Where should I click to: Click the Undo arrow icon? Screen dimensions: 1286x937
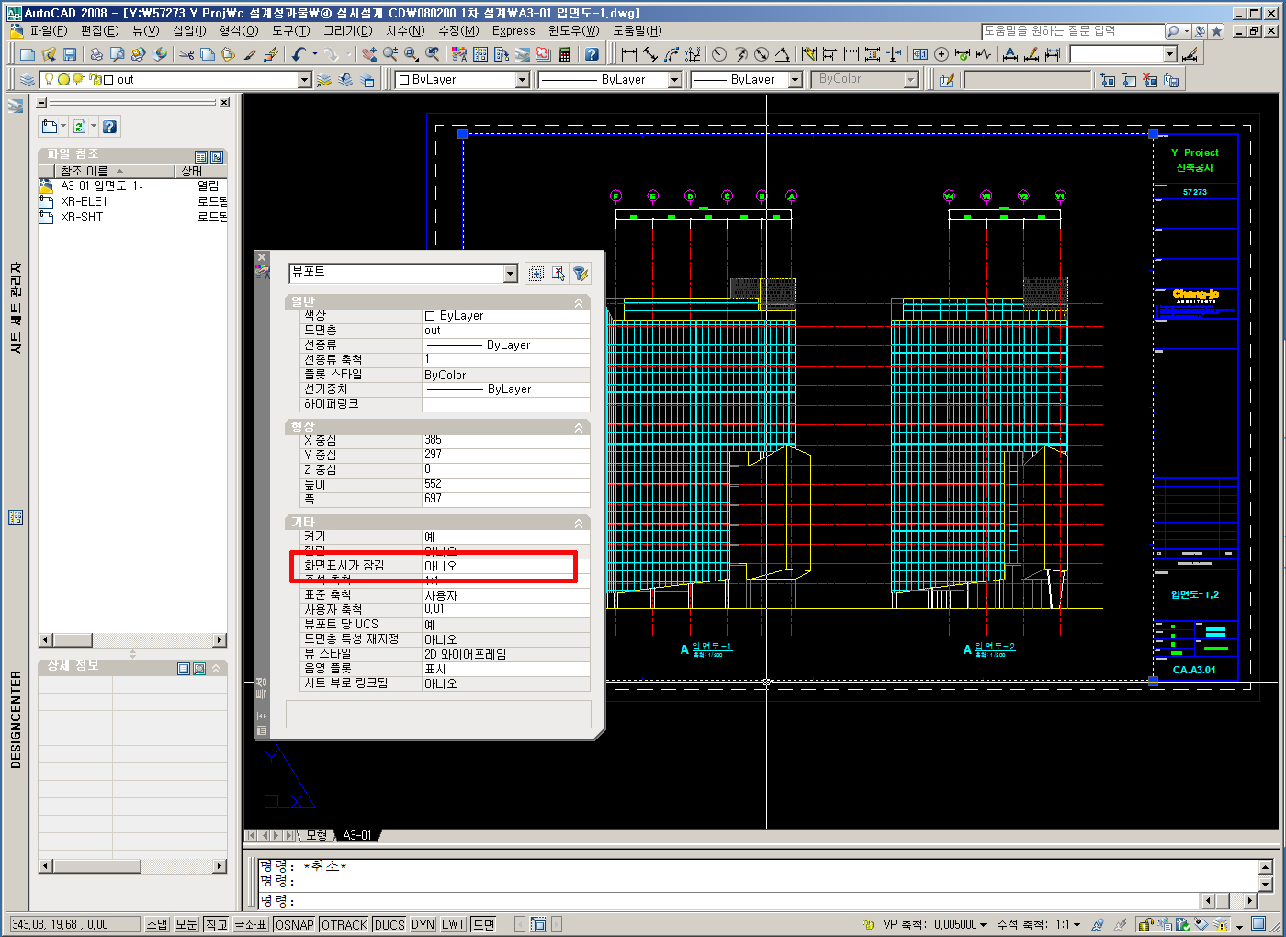click(299, 55)
